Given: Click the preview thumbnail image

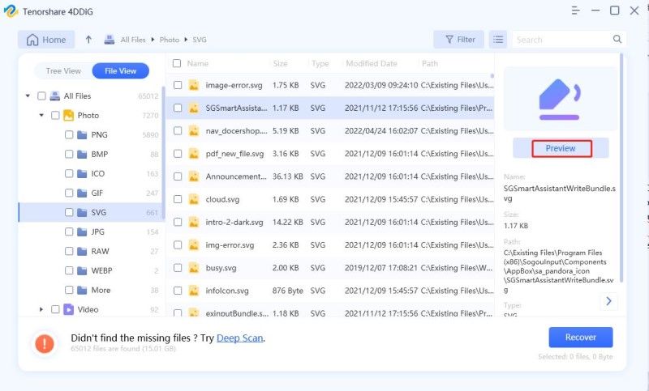Looking at the screenshot, I should 560,99.
